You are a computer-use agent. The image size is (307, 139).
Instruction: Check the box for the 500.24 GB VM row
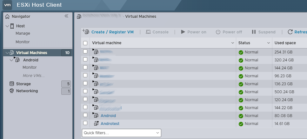click(x=85, y=91)
